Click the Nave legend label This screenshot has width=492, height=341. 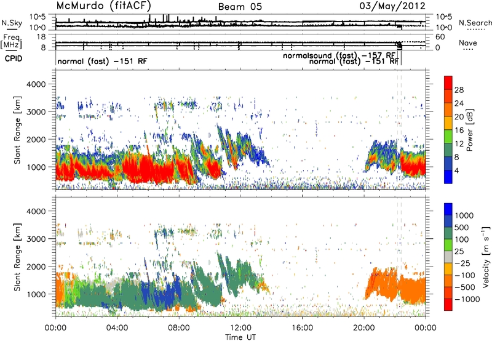[x=468, y=42]
